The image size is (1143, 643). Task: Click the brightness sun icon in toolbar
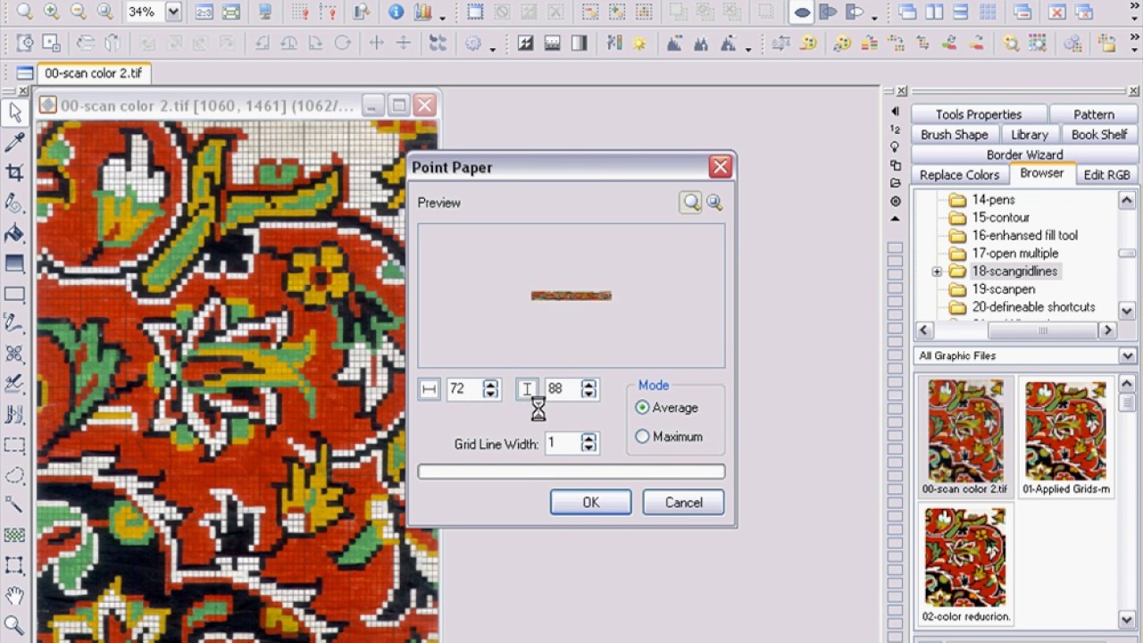(640, 43)
